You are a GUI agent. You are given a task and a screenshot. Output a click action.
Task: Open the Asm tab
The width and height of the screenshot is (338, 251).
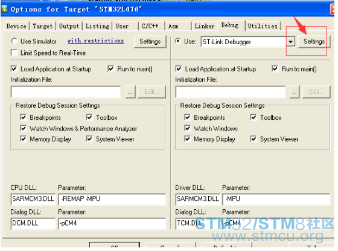click(x=178, y=26)
